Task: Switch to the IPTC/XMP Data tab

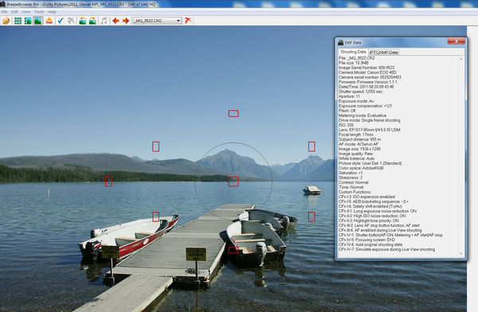Action: point(383,53)
